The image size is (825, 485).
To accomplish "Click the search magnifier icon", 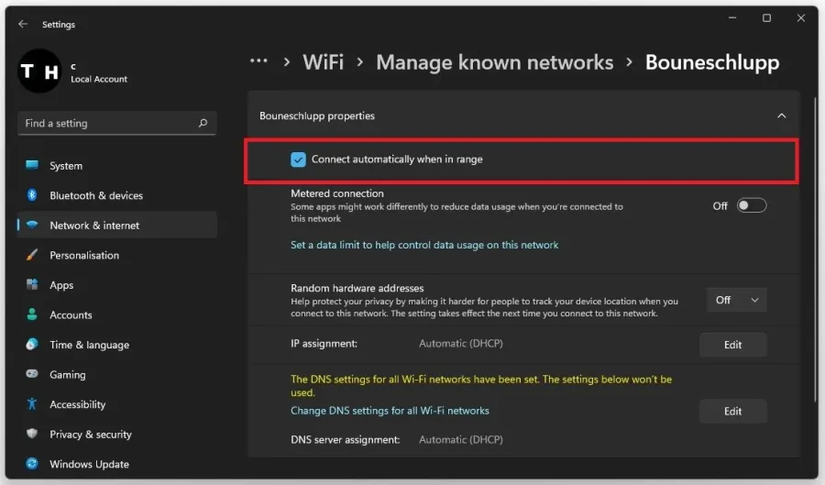I will click(203, 123).
